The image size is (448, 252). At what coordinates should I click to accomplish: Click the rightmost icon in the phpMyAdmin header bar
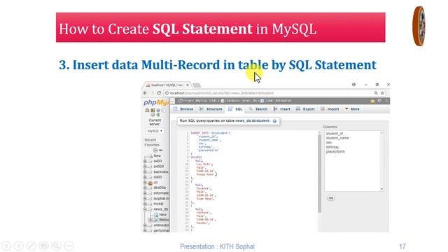pos(386,101)
